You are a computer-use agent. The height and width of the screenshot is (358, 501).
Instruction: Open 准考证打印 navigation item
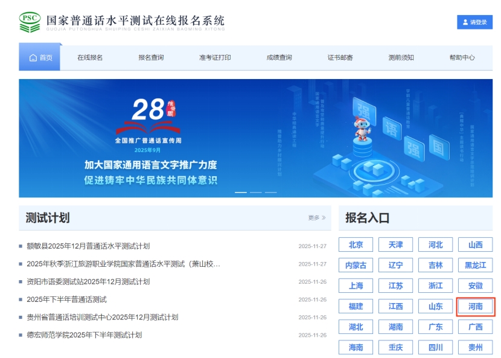pyautogui.click(x=215, y=58)
